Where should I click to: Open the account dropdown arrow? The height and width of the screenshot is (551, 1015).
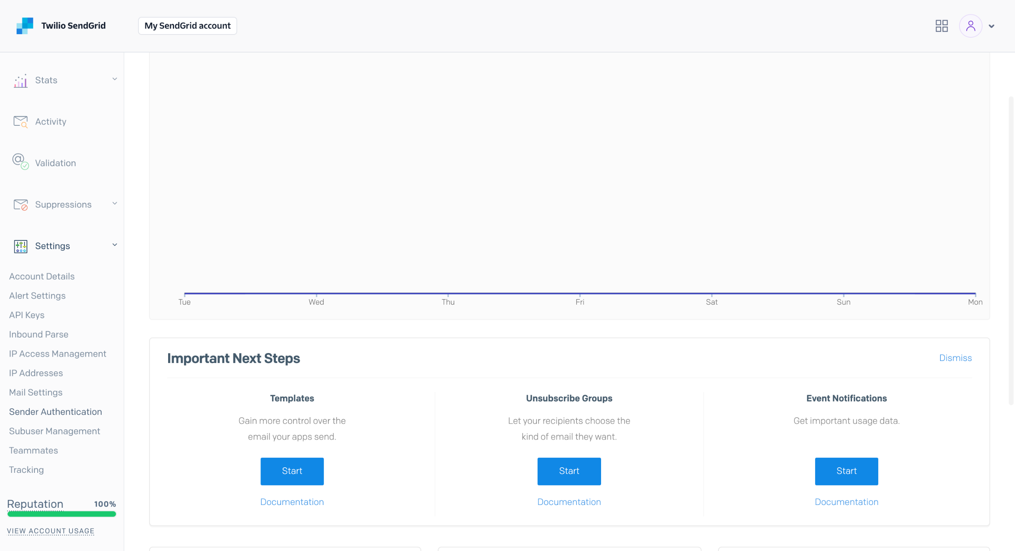tap(992, 27)
